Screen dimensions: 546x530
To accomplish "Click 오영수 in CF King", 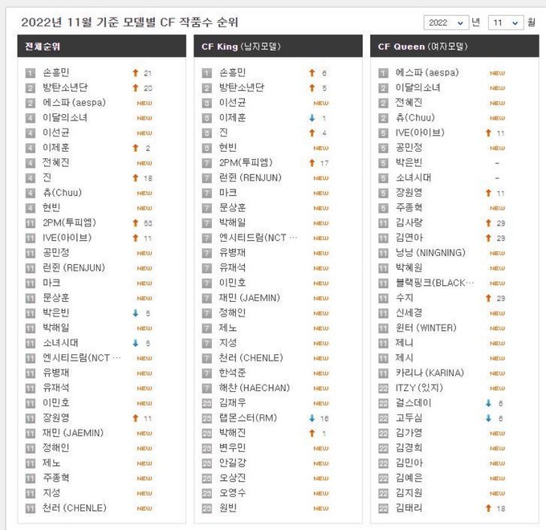I will (233, 493).
